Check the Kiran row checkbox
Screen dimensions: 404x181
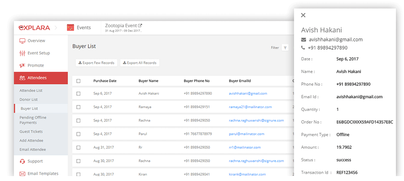click(78, 174)
